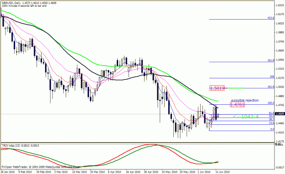This screenshot has width=285, height=174.
Task: Select the 9 Feb 2010 date label
Action: (x=25, y=172)
